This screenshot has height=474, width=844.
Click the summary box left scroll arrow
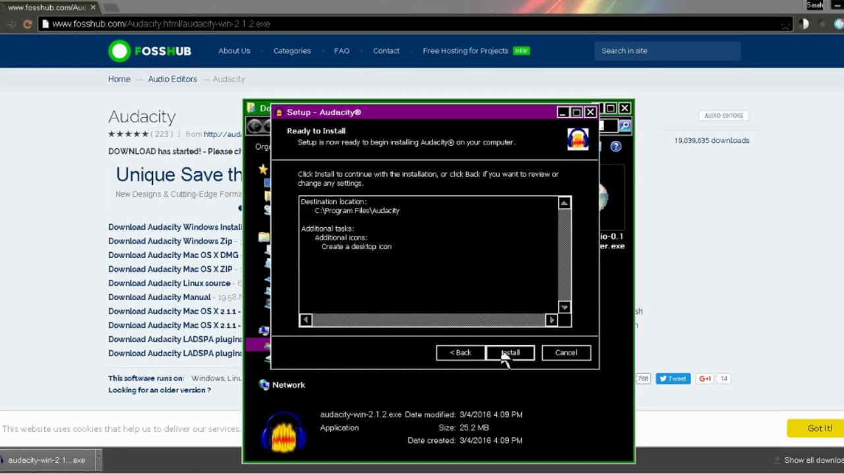pyautogui.click(x=305, y=320)
